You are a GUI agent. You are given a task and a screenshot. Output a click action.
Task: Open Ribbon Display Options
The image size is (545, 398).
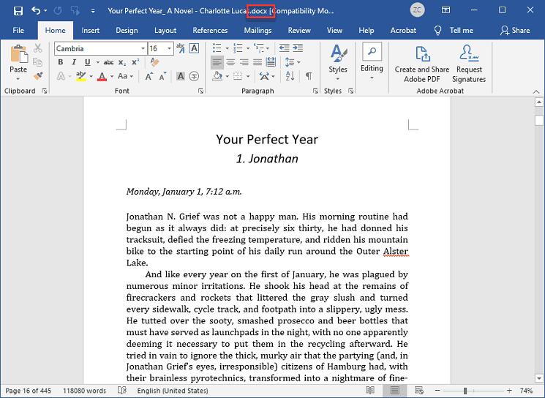pos(446,10)
